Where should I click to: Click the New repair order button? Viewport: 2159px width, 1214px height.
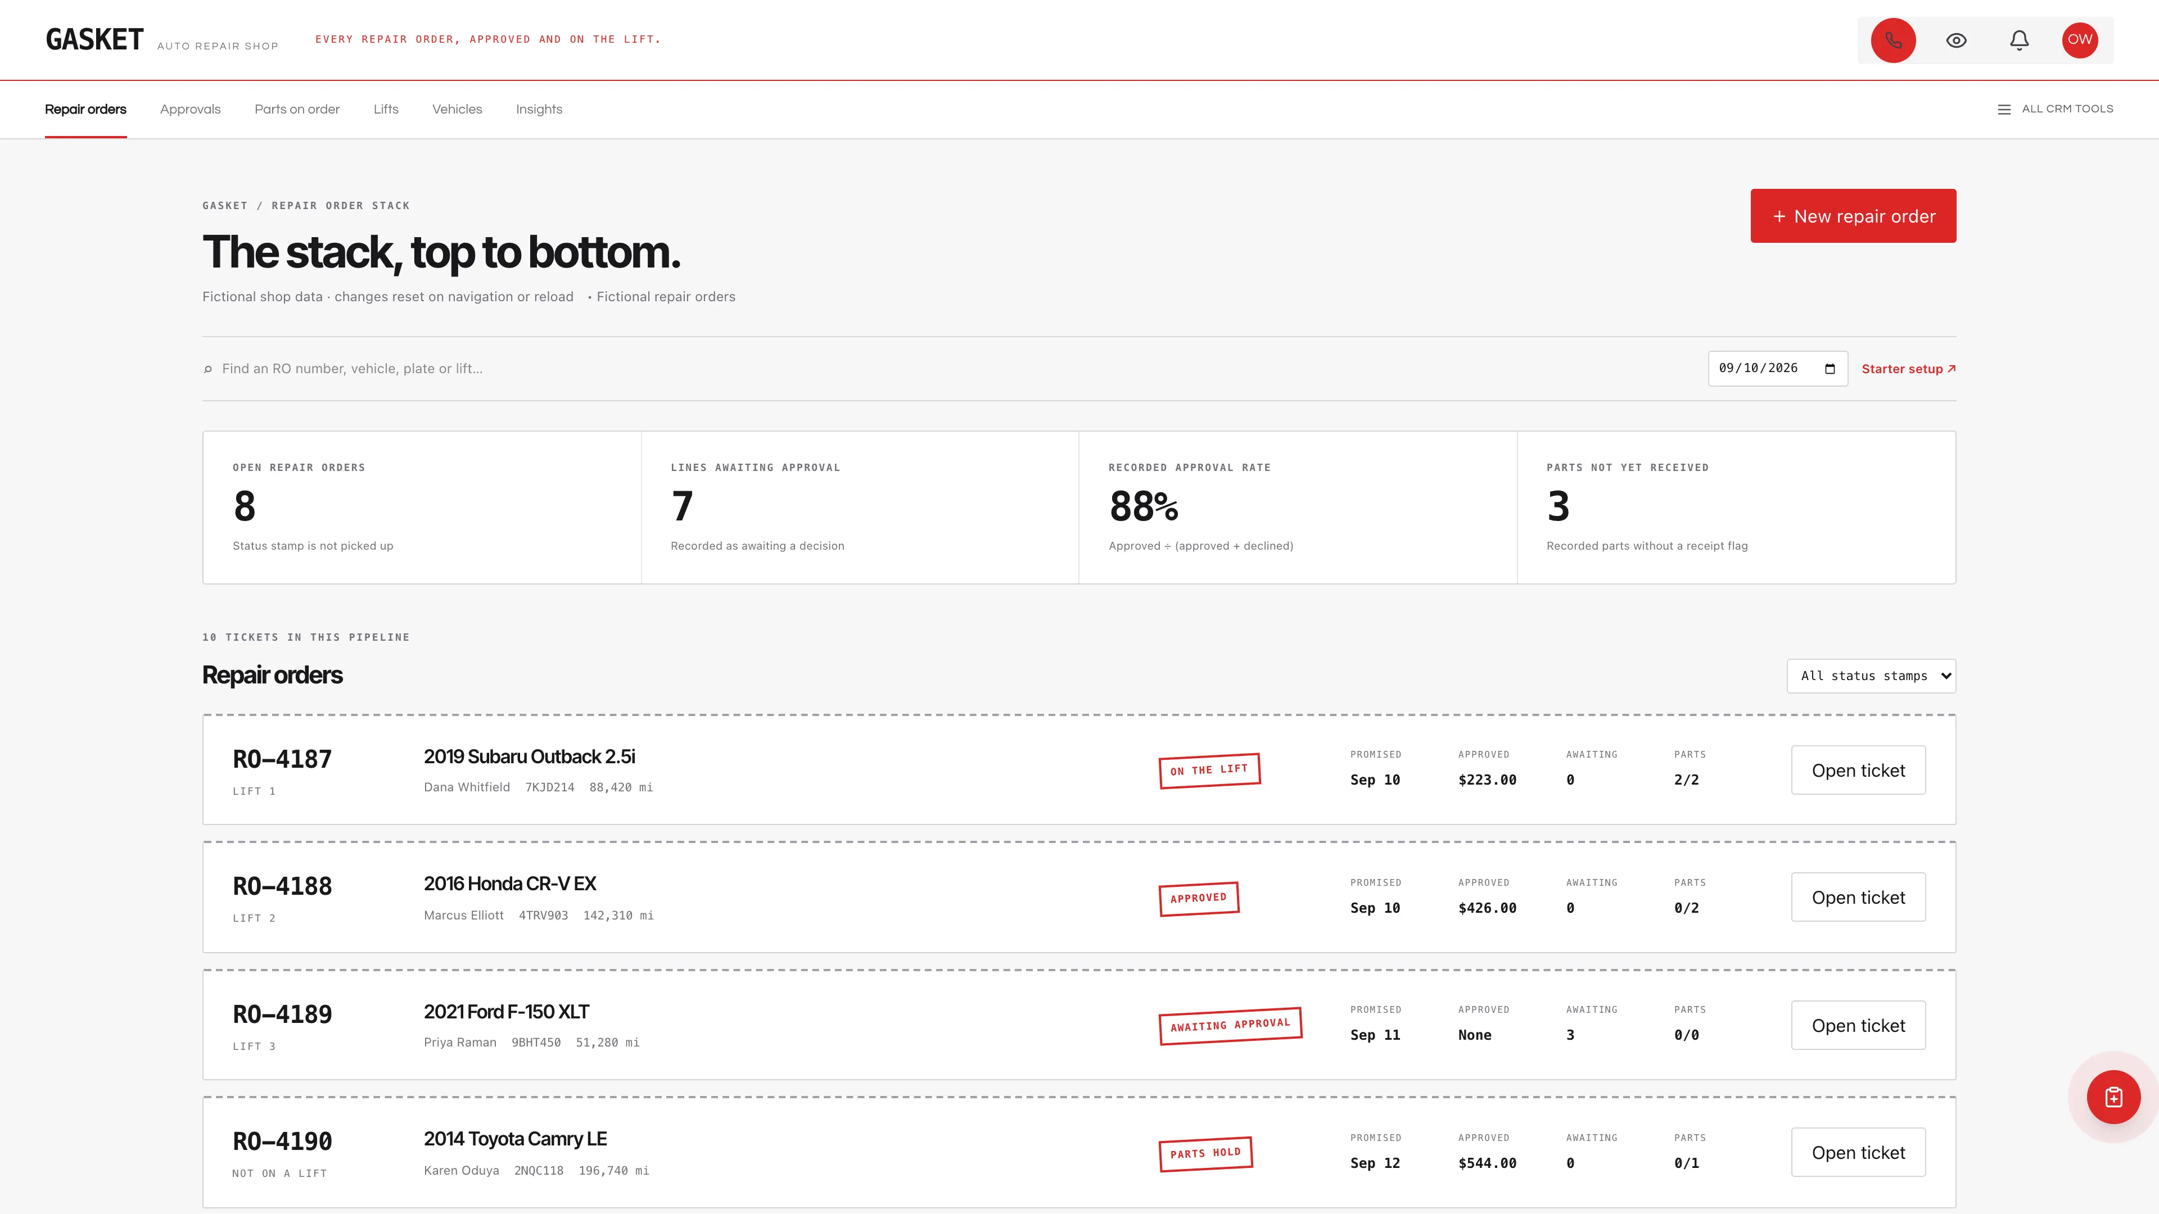point(1853,216)
